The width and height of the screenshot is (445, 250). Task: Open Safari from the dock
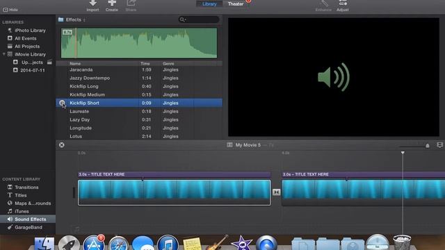click(x=118, y=244)
